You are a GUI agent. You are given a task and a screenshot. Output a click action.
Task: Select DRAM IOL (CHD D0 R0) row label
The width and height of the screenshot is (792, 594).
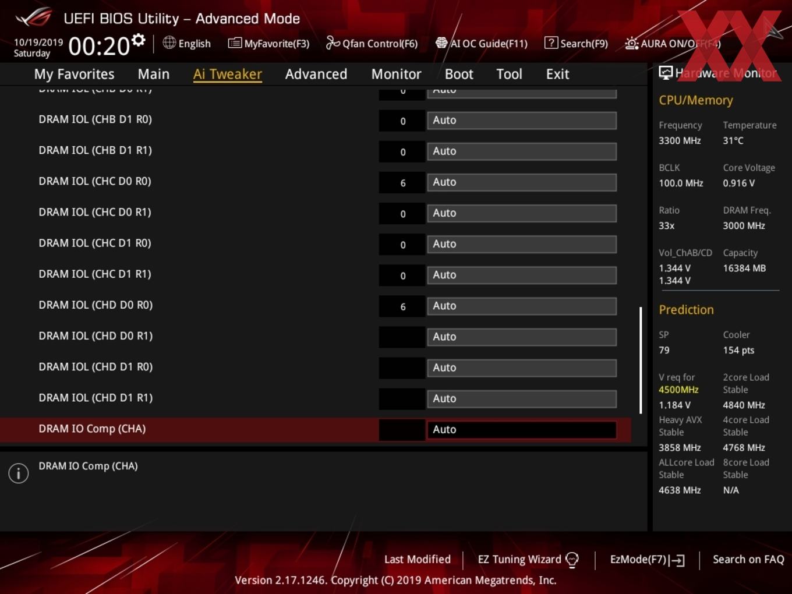(x=96, y=305)
